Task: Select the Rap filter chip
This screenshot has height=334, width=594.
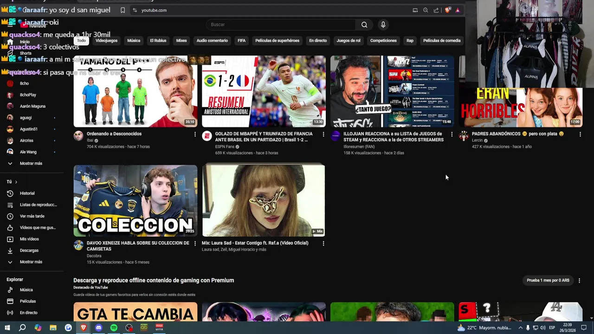Action: pos(410,40)
